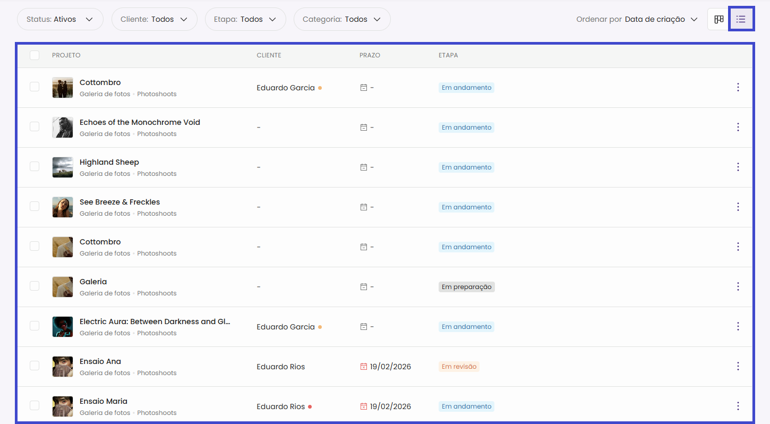The height and width of the screenshot is (424, 770).
Task: Switch to board grid view
Action: pyautogui.click(x=718, y=19)
